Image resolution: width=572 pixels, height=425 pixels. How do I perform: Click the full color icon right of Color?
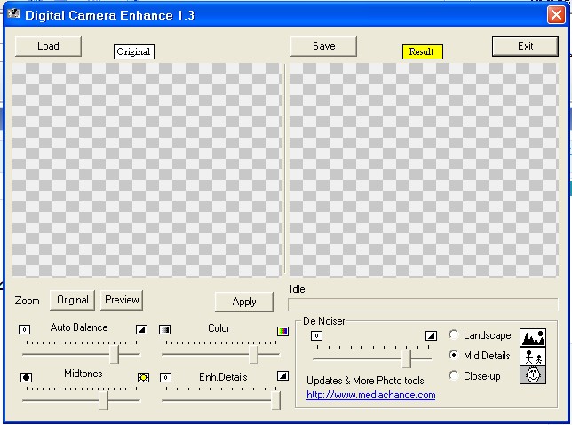pyautogui.click(x=282, y=330)
